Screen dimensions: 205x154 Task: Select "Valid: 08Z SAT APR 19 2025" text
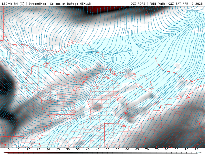click(180, 4)
